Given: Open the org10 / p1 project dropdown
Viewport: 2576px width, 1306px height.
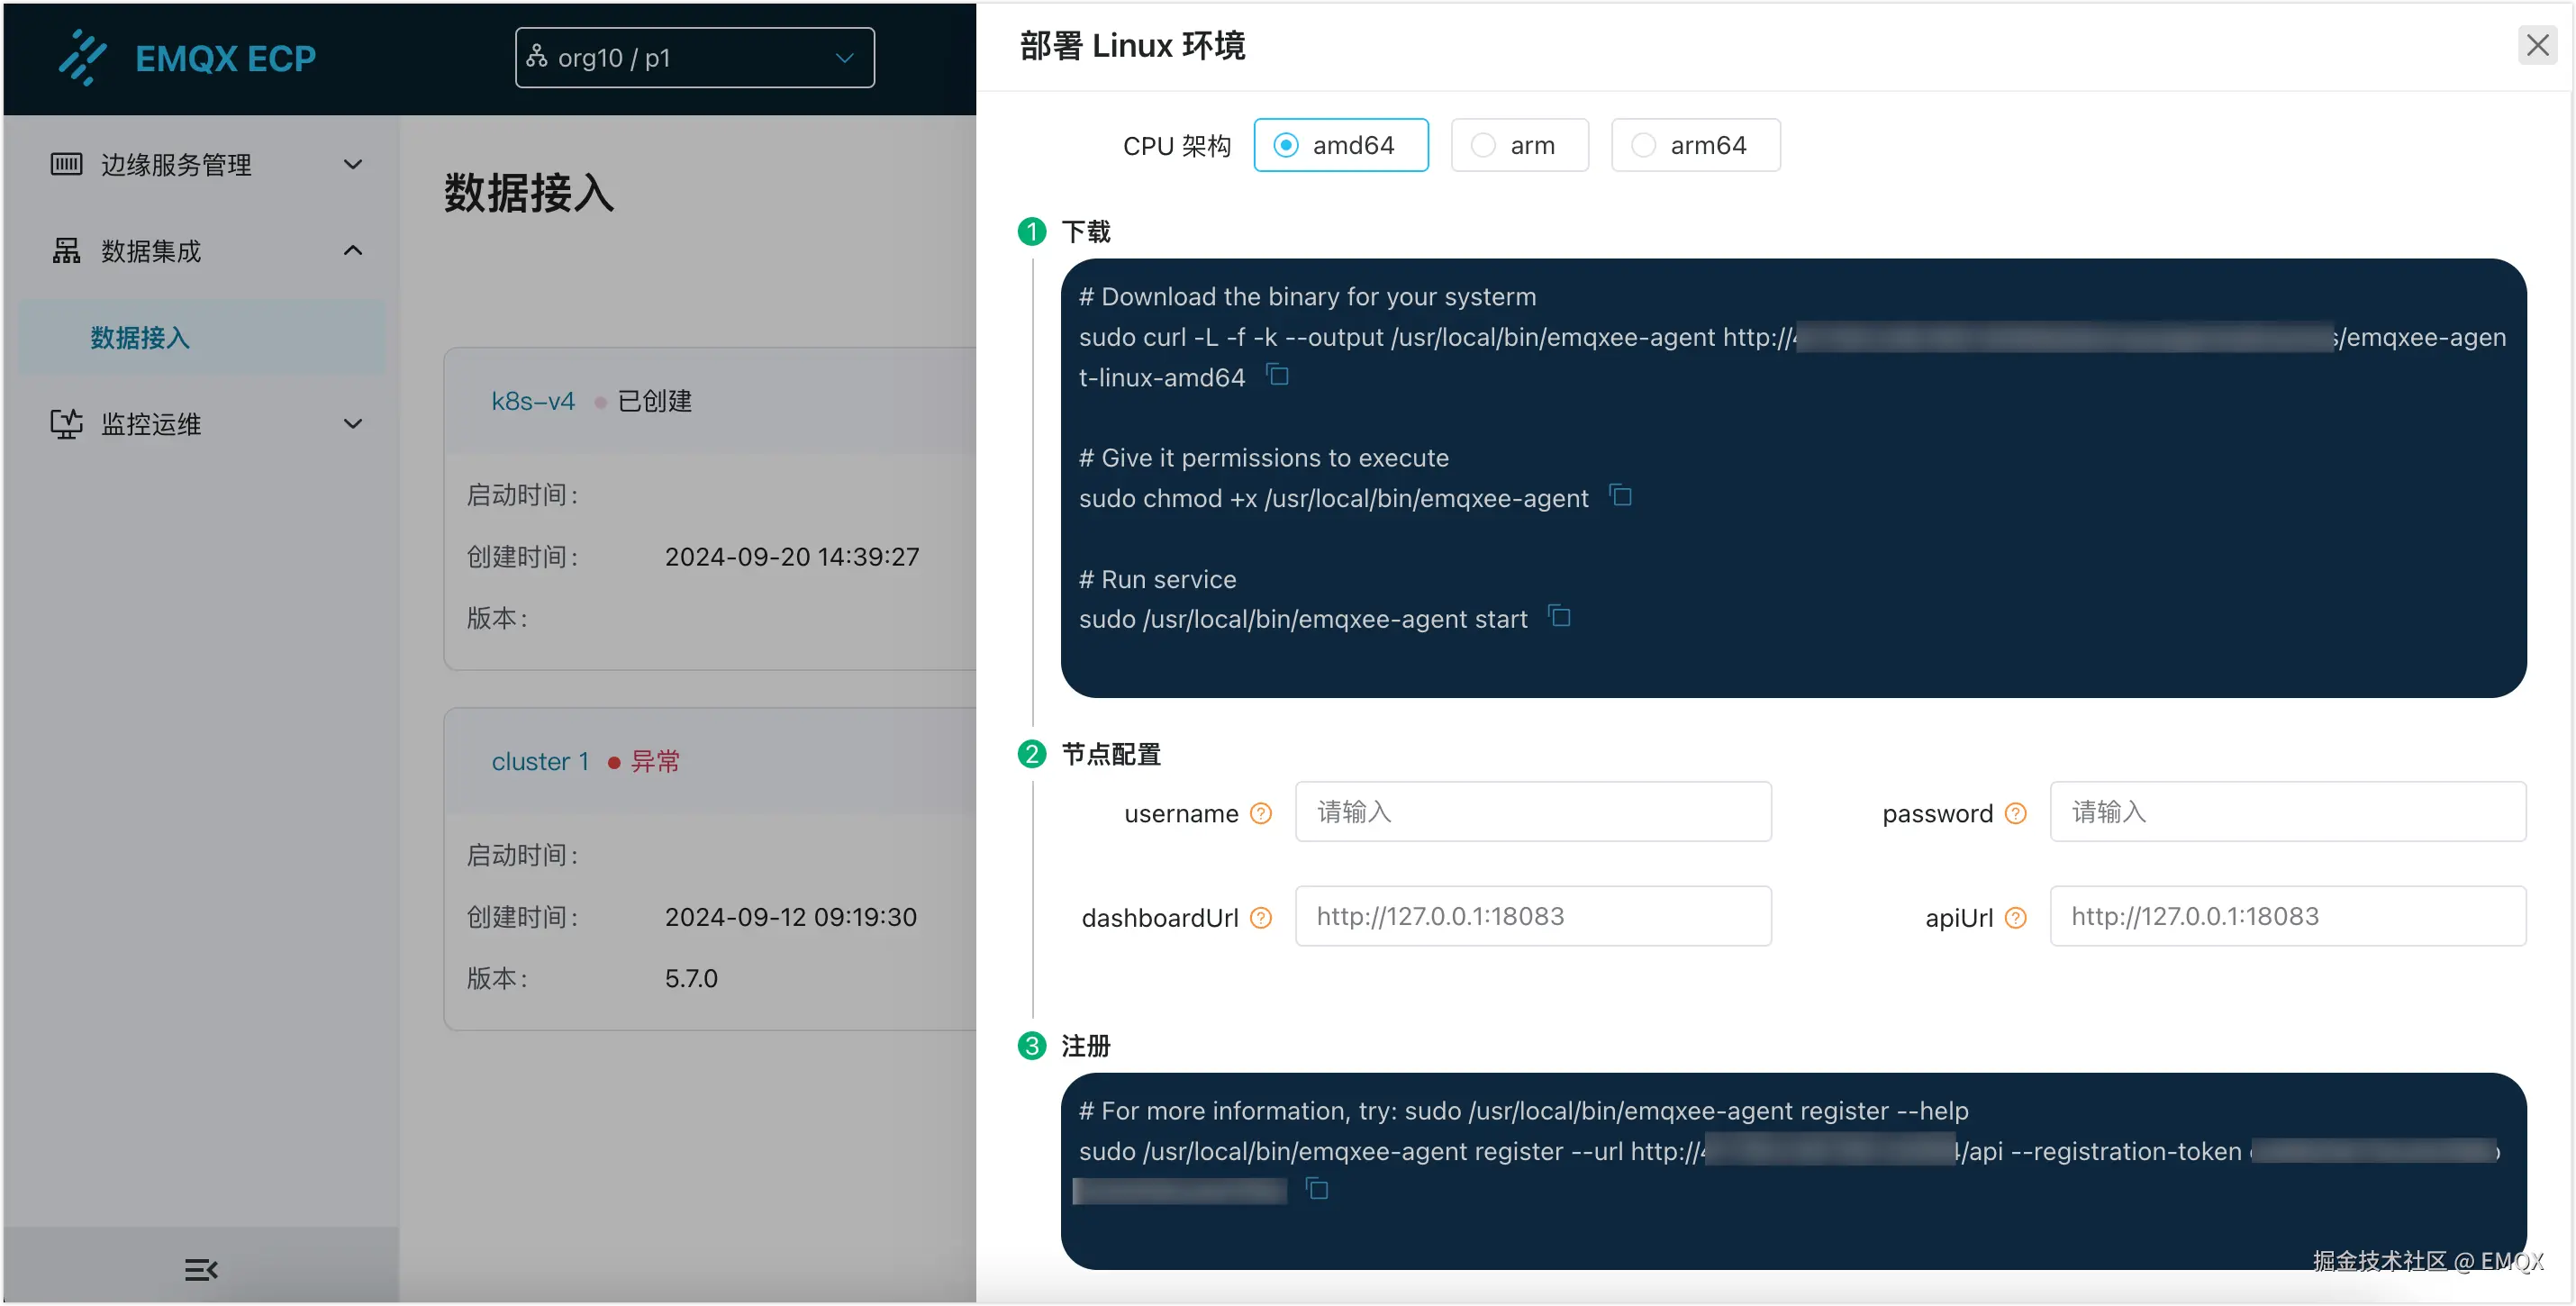Looking at the screenshot, I should [x=694, y=58].
